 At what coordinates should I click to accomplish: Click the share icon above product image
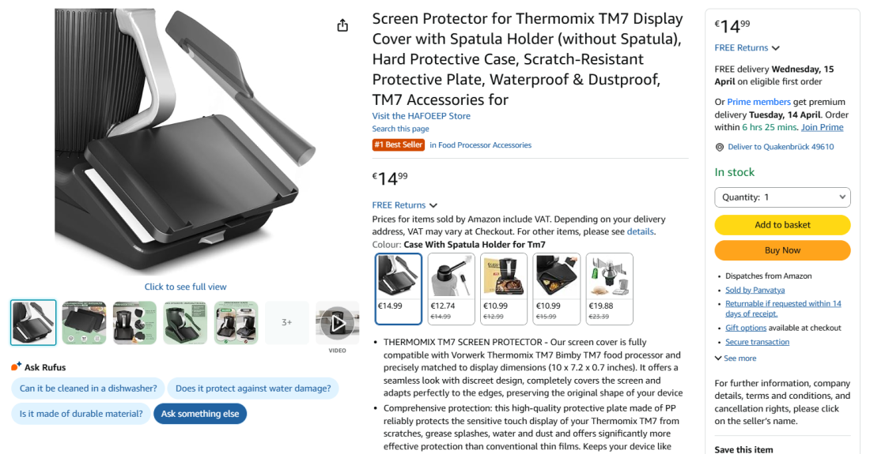(342, 25)
